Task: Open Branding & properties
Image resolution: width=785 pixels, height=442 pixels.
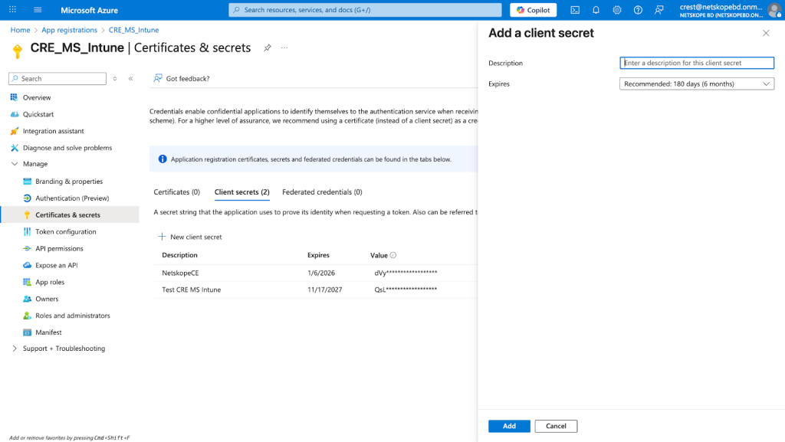Action: point(70,181)
